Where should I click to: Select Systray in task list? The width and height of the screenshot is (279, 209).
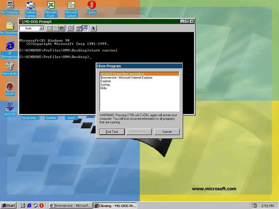(139, 85)
